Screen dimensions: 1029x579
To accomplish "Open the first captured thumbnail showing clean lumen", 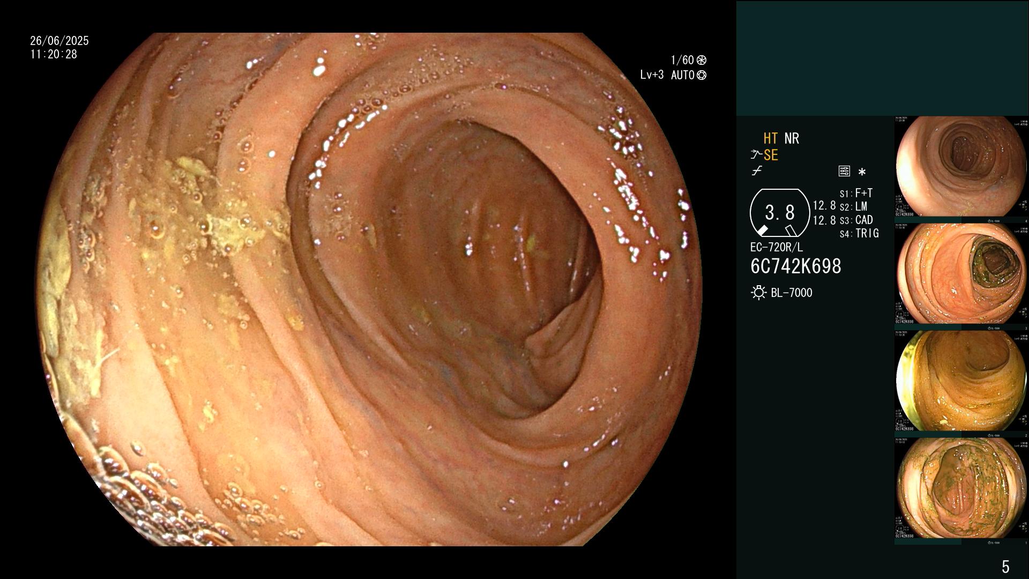I will pos(961,167).
